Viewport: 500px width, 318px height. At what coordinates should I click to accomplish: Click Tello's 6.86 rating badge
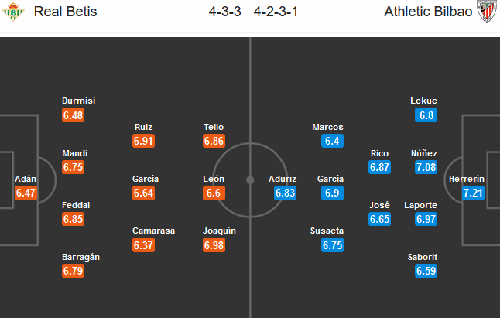(214, 141)
